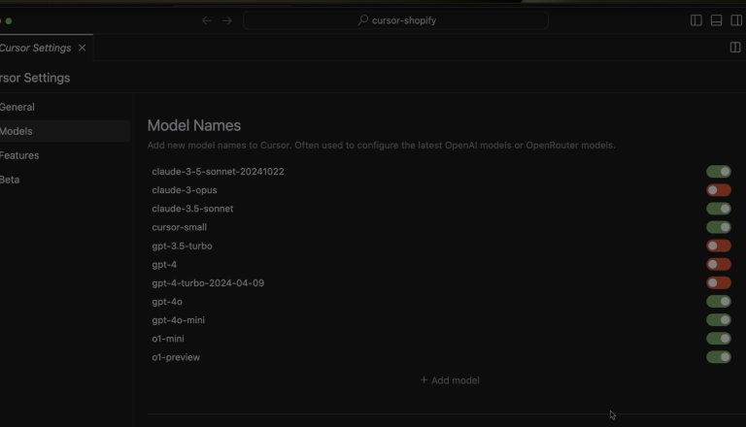Disable the gpt-4o-mini model toggle

pyautogui.click(x=718, y=320)
